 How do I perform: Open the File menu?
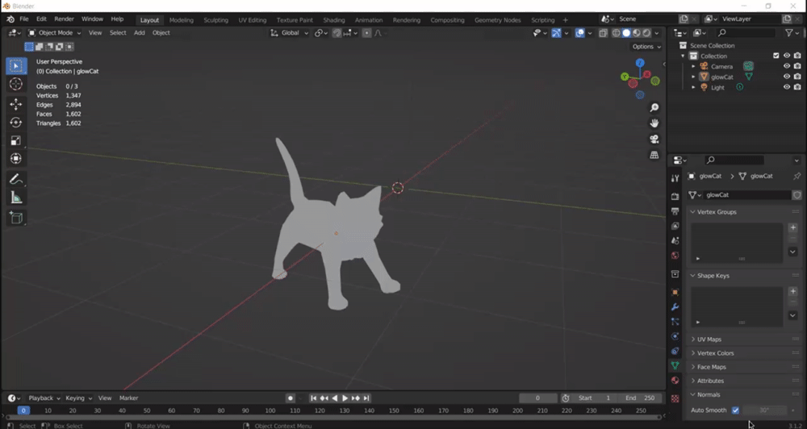click(24, 19)
